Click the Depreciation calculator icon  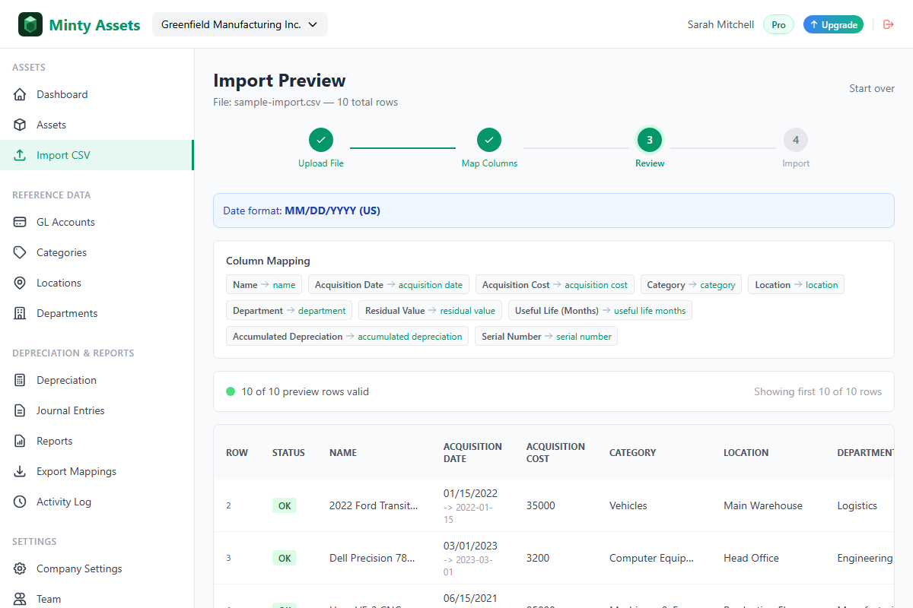pyautogui.click(x=21, y=380)
